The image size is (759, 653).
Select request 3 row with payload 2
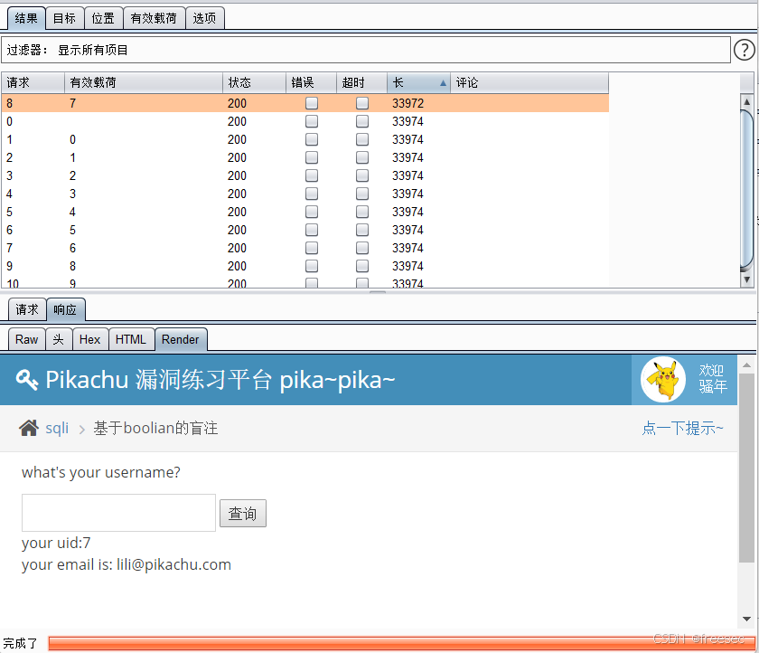(x=305, y=175)
